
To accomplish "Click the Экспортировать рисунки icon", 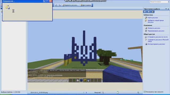I will pos(146,44).
